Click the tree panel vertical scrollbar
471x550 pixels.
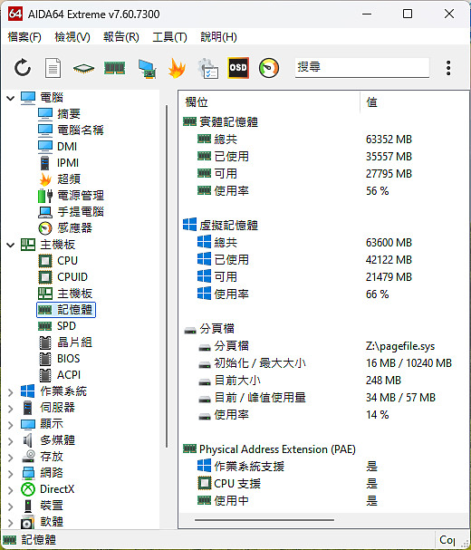click(167, 275)
